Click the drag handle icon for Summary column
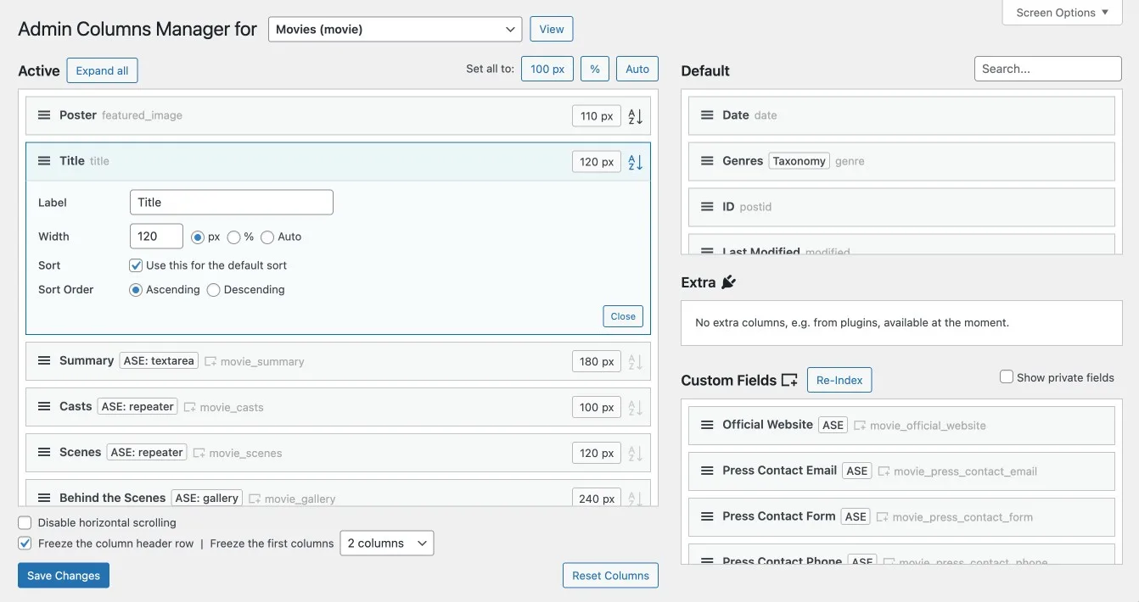Viewport: 1139px width, 602px height. (x=44, y=360)
